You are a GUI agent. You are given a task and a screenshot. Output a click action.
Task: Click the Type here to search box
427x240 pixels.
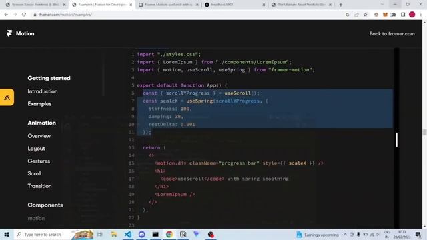[42, 234]
